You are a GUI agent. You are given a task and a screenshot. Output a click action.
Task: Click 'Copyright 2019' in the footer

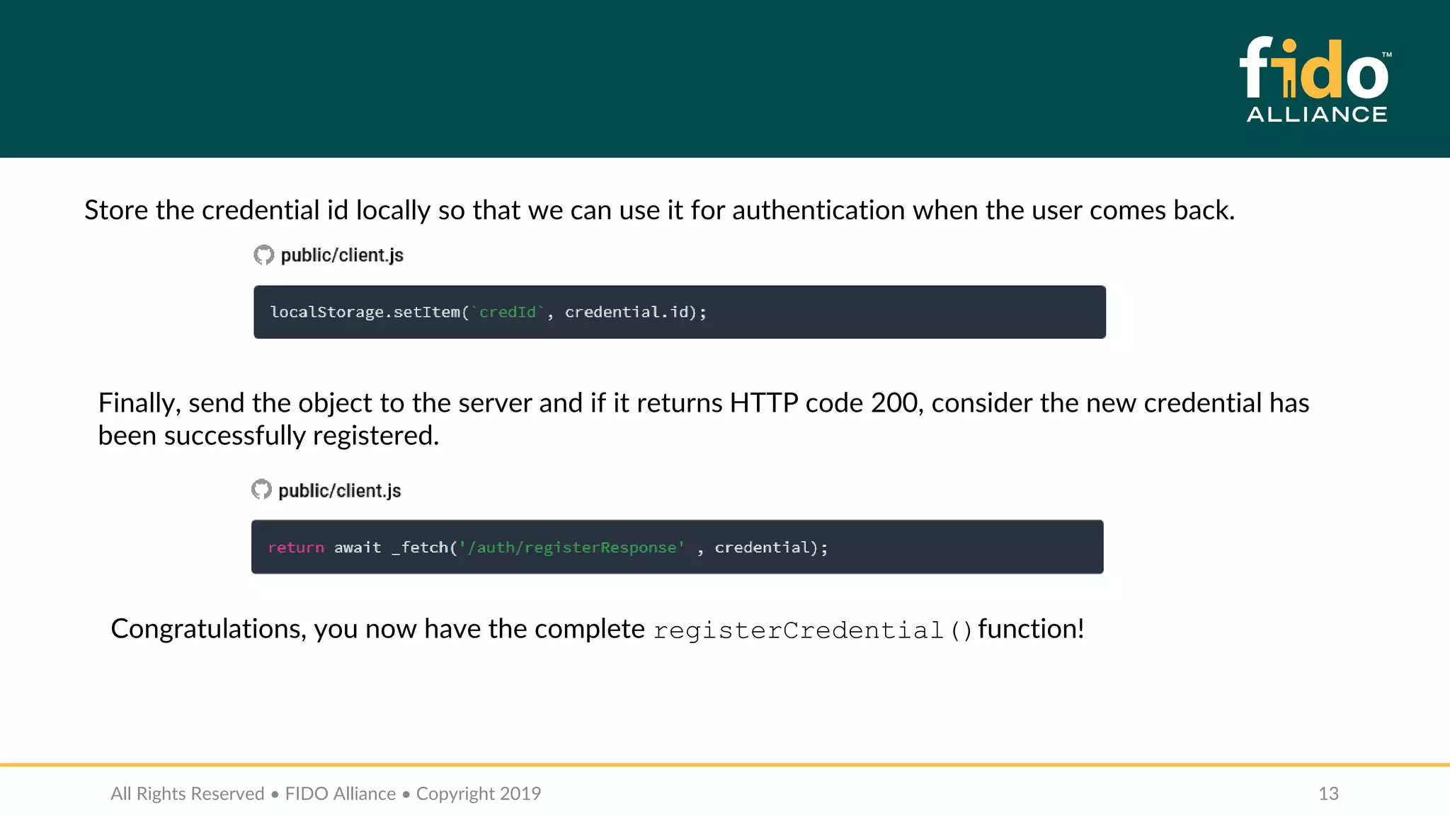tap(479, 794)
